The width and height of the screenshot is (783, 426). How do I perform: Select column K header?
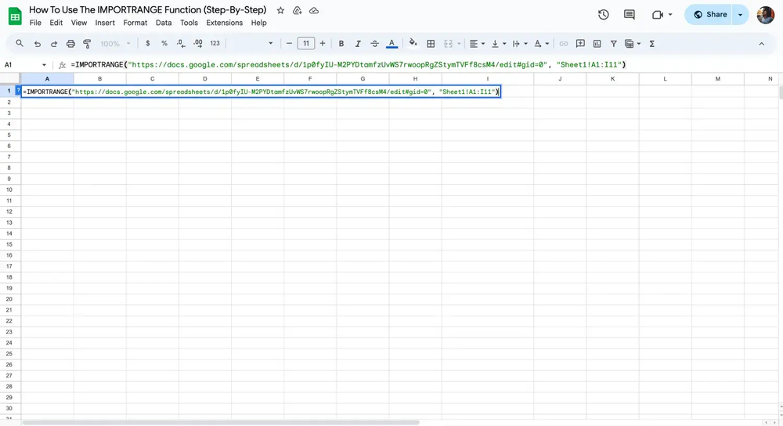click(612, 79)
